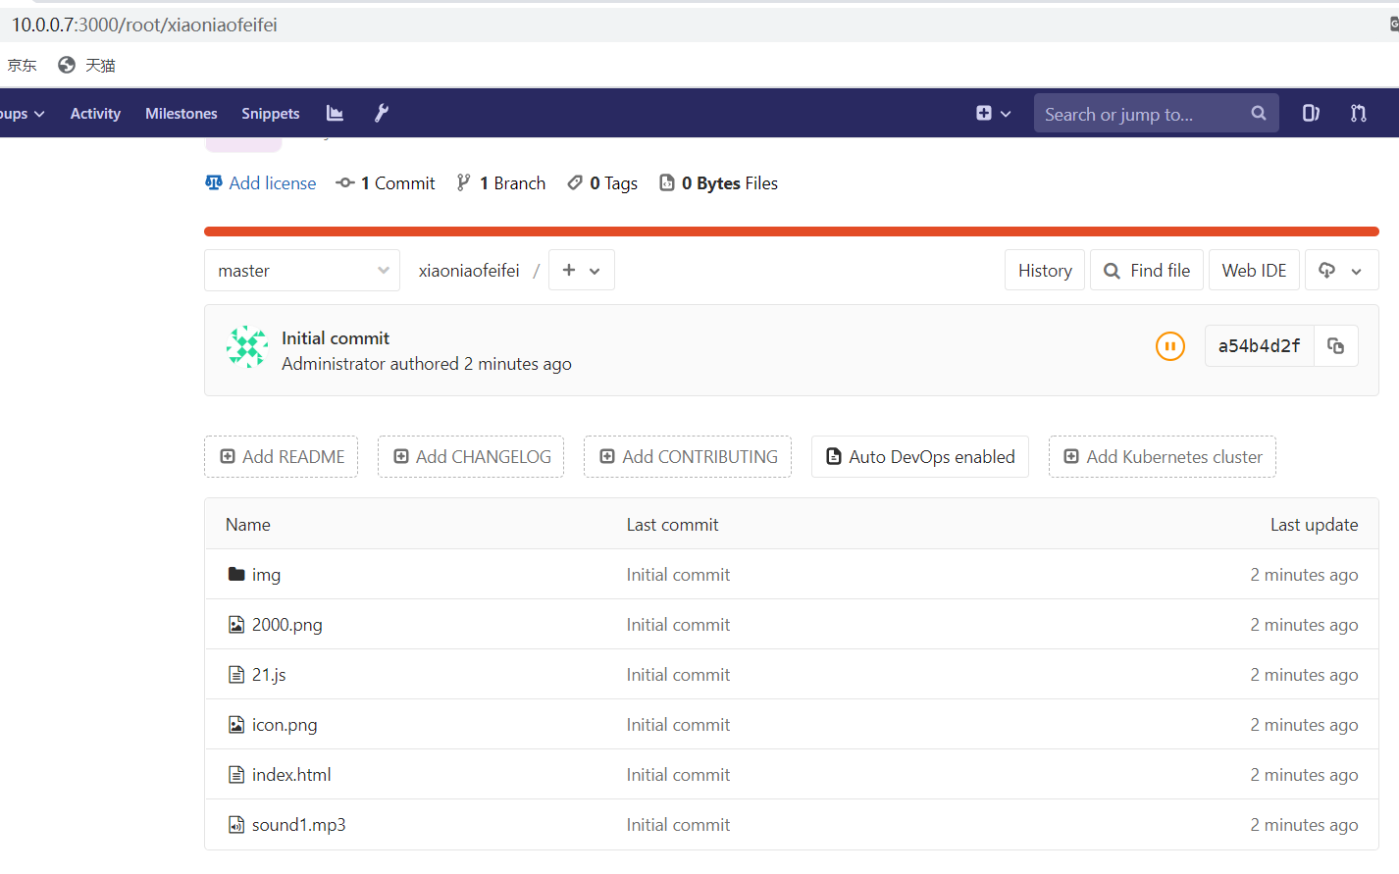Click the History button
The height and width of the screenshot is (874, 1399).
(1044, 271)
